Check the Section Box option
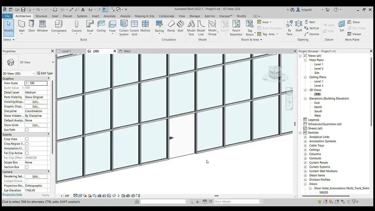 [x=27, y=167]
